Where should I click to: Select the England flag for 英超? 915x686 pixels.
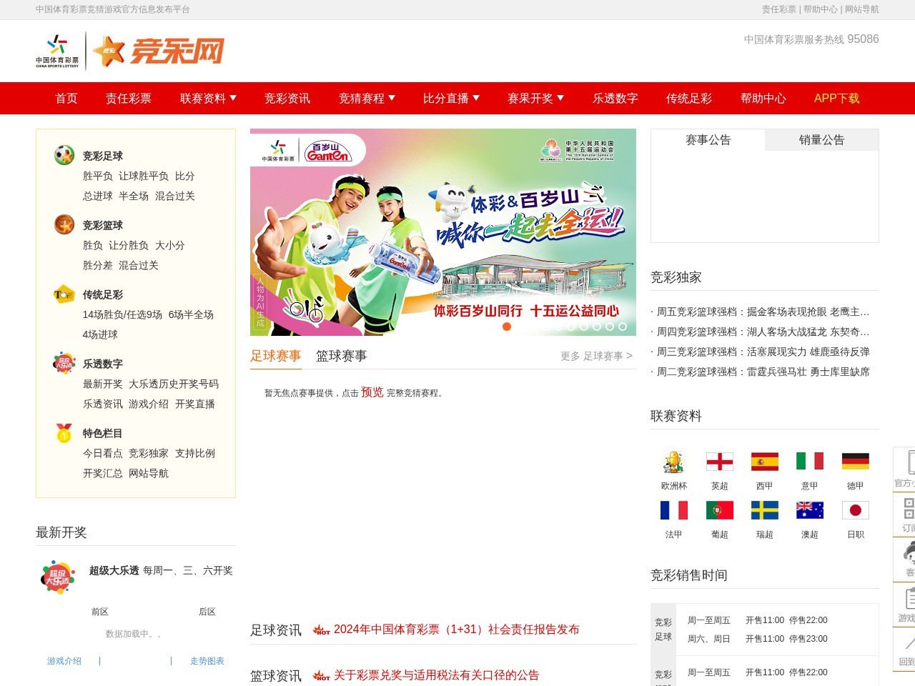[720, 462]
